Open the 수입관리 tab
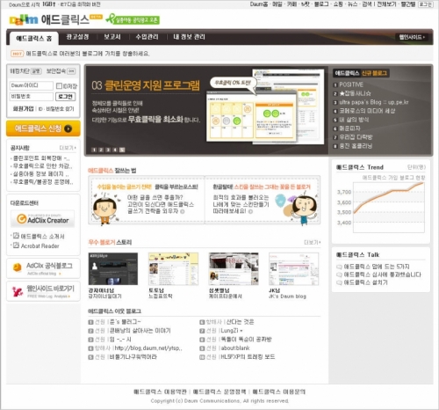Viewport: 439px width, 410px height. (147, 37)
